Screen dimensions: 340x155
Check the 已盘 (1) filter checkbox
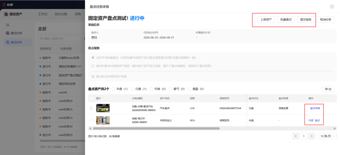tap(132, 89)
